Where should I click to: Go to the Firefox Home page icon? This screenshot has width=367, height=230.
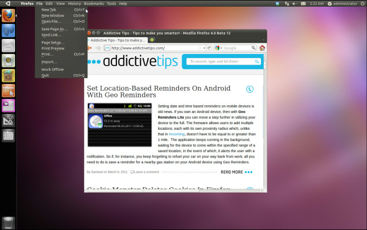click(x=262, y=48)
